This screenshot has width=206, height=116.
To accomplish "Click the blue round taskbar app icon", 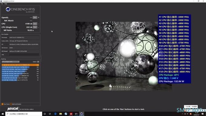I will 66,114.
